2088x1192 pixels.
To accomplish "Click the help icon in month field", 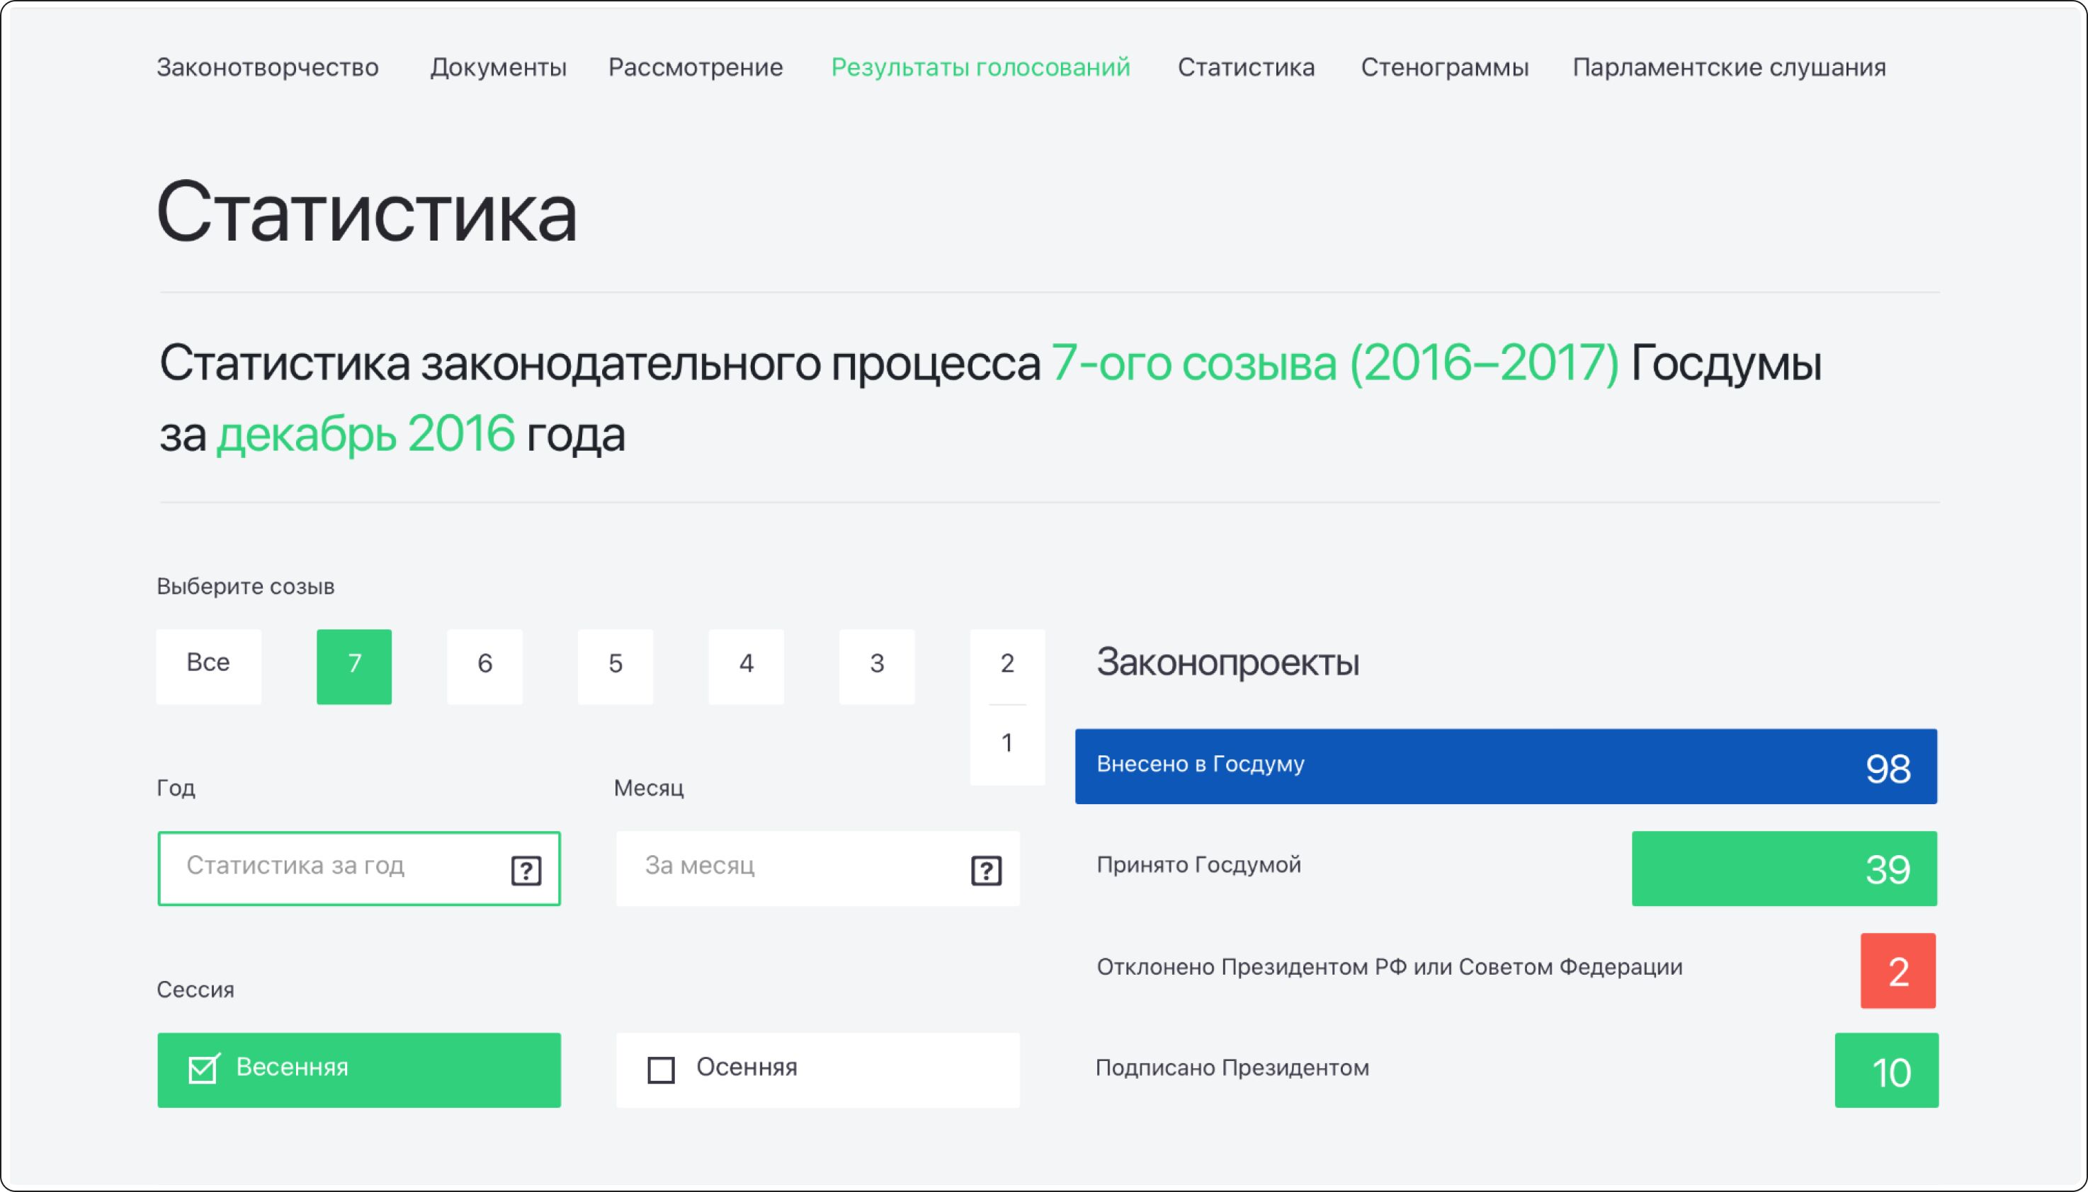I will [985, 870].
